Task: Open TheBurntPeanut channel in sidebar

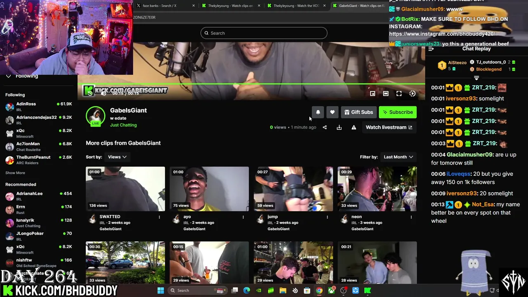Action: 38,160
